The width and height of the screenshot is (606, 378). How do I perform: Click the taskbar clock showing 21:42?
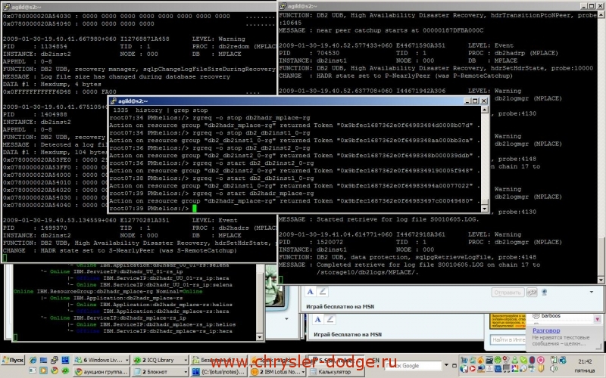pos(585,361)
